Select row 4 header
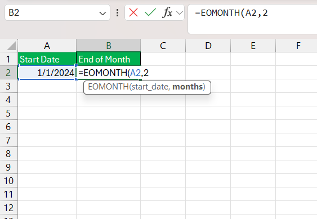Image resolution: width=317 pixels, height=219 pixels. 8,100
